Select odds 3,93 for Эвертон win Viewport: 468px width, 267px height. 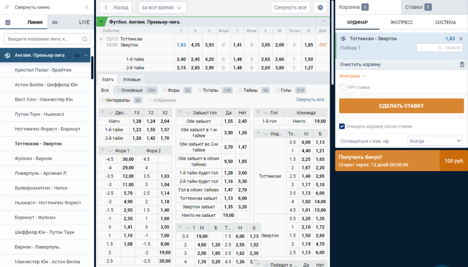coord(209,45)
